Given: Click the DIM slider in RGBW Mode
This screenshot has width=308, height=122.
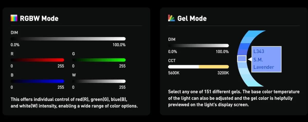Looking at the screenshot, I should (68, 39).
